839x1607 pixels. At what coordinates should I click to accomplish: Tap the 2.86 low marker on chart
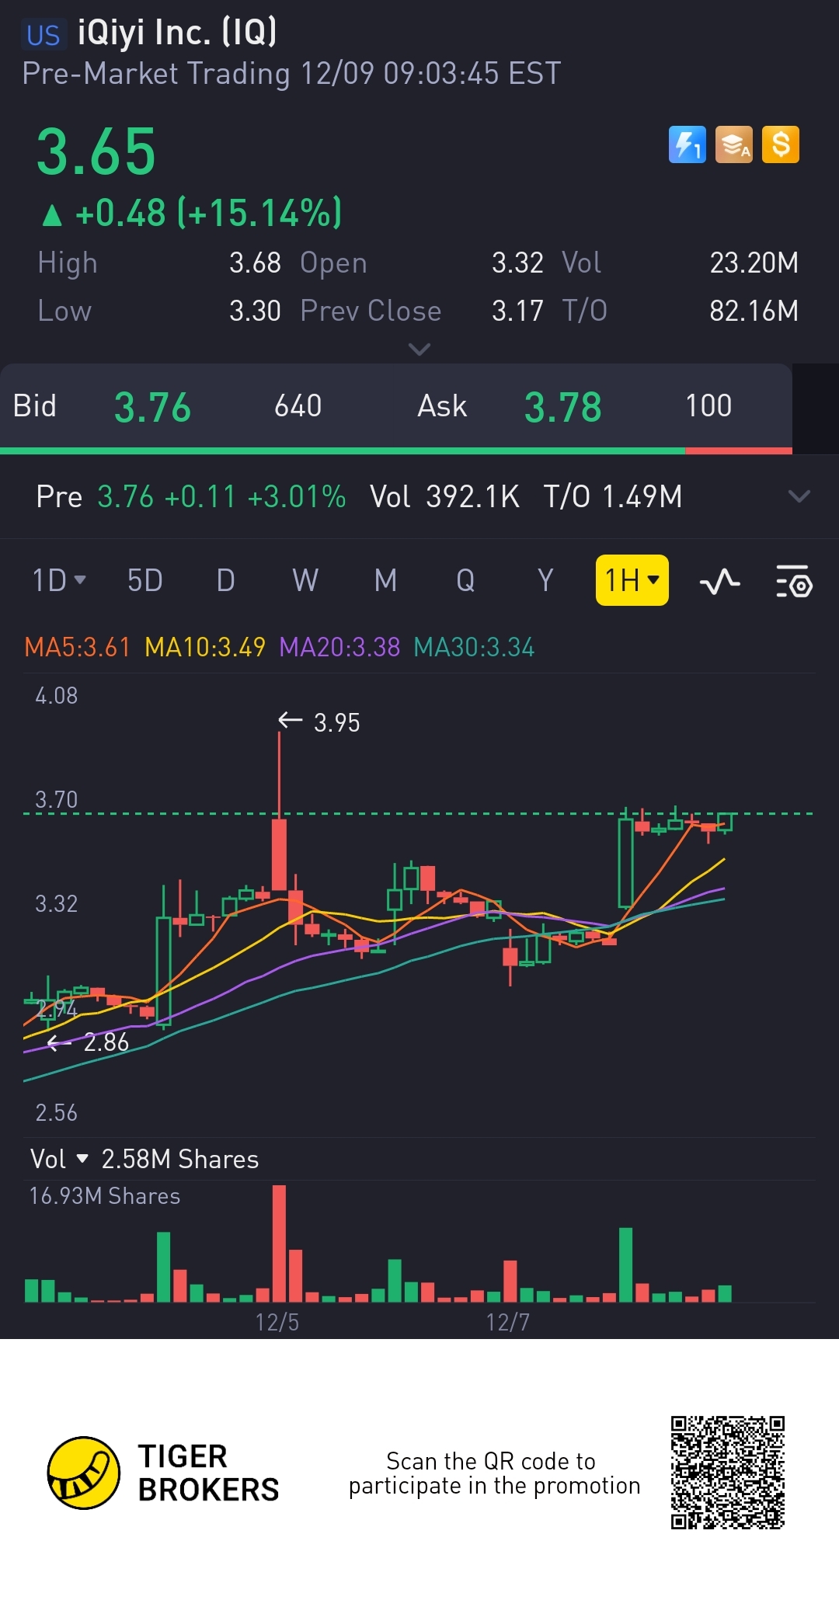pos(88,1042)
